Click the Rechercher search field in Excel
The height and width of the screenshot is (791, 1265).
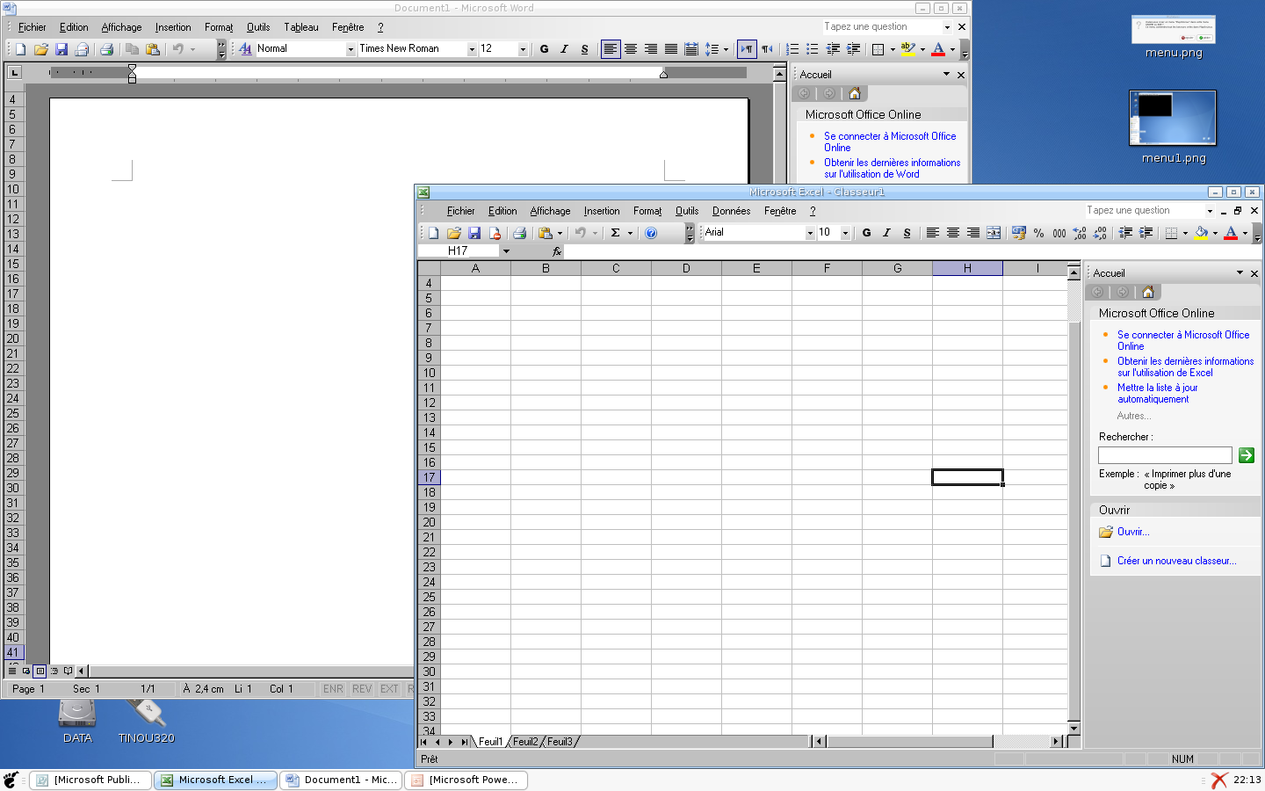tap(1165, 455)
